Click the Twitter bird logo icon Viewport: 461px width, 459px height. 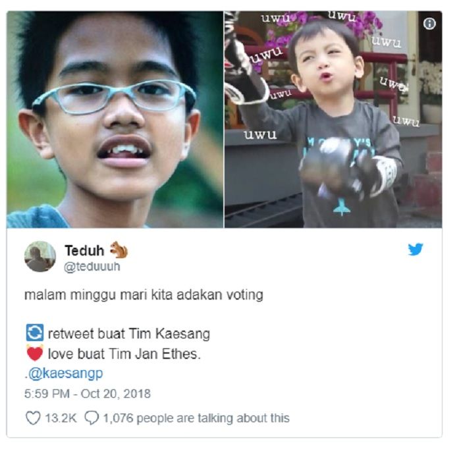click(x=415, y=250)
